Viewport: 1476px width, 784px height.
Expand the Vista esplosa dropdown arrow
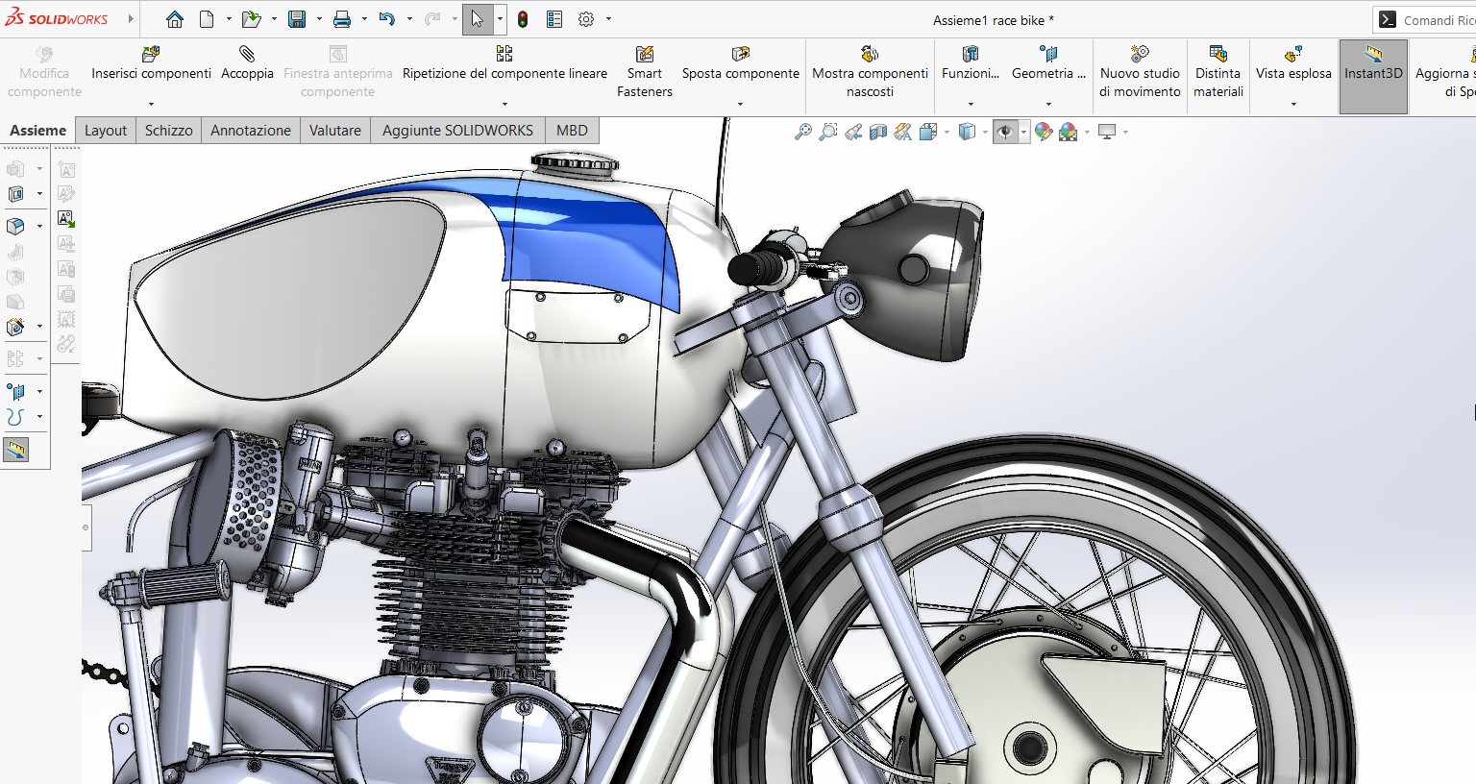[1293, 104]
